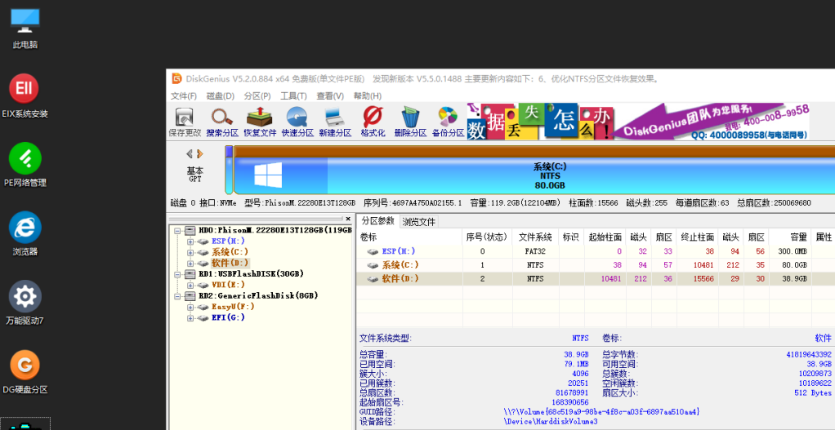Open the 备份分区 backup partition tool
Screen dimensions: 835x430
click(x=448, y=122)
